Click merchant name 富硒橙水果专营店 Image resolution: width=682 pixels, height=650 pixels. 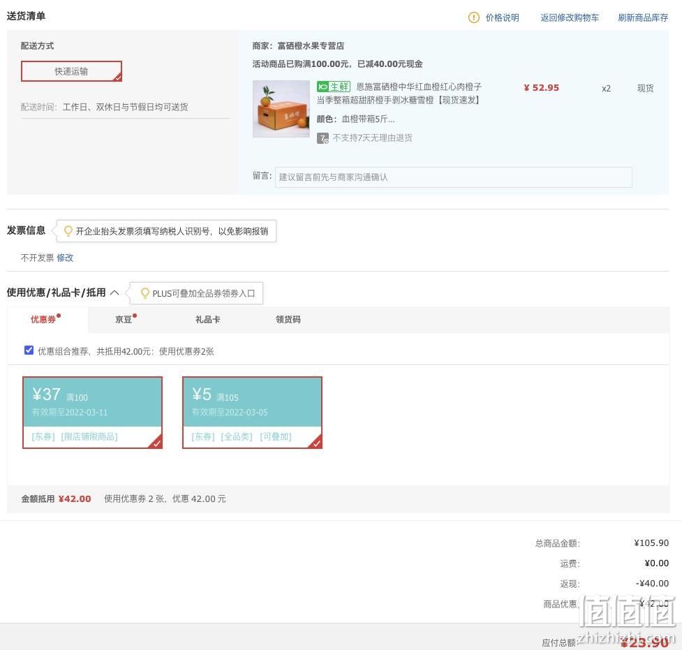(x=311, y=45)
